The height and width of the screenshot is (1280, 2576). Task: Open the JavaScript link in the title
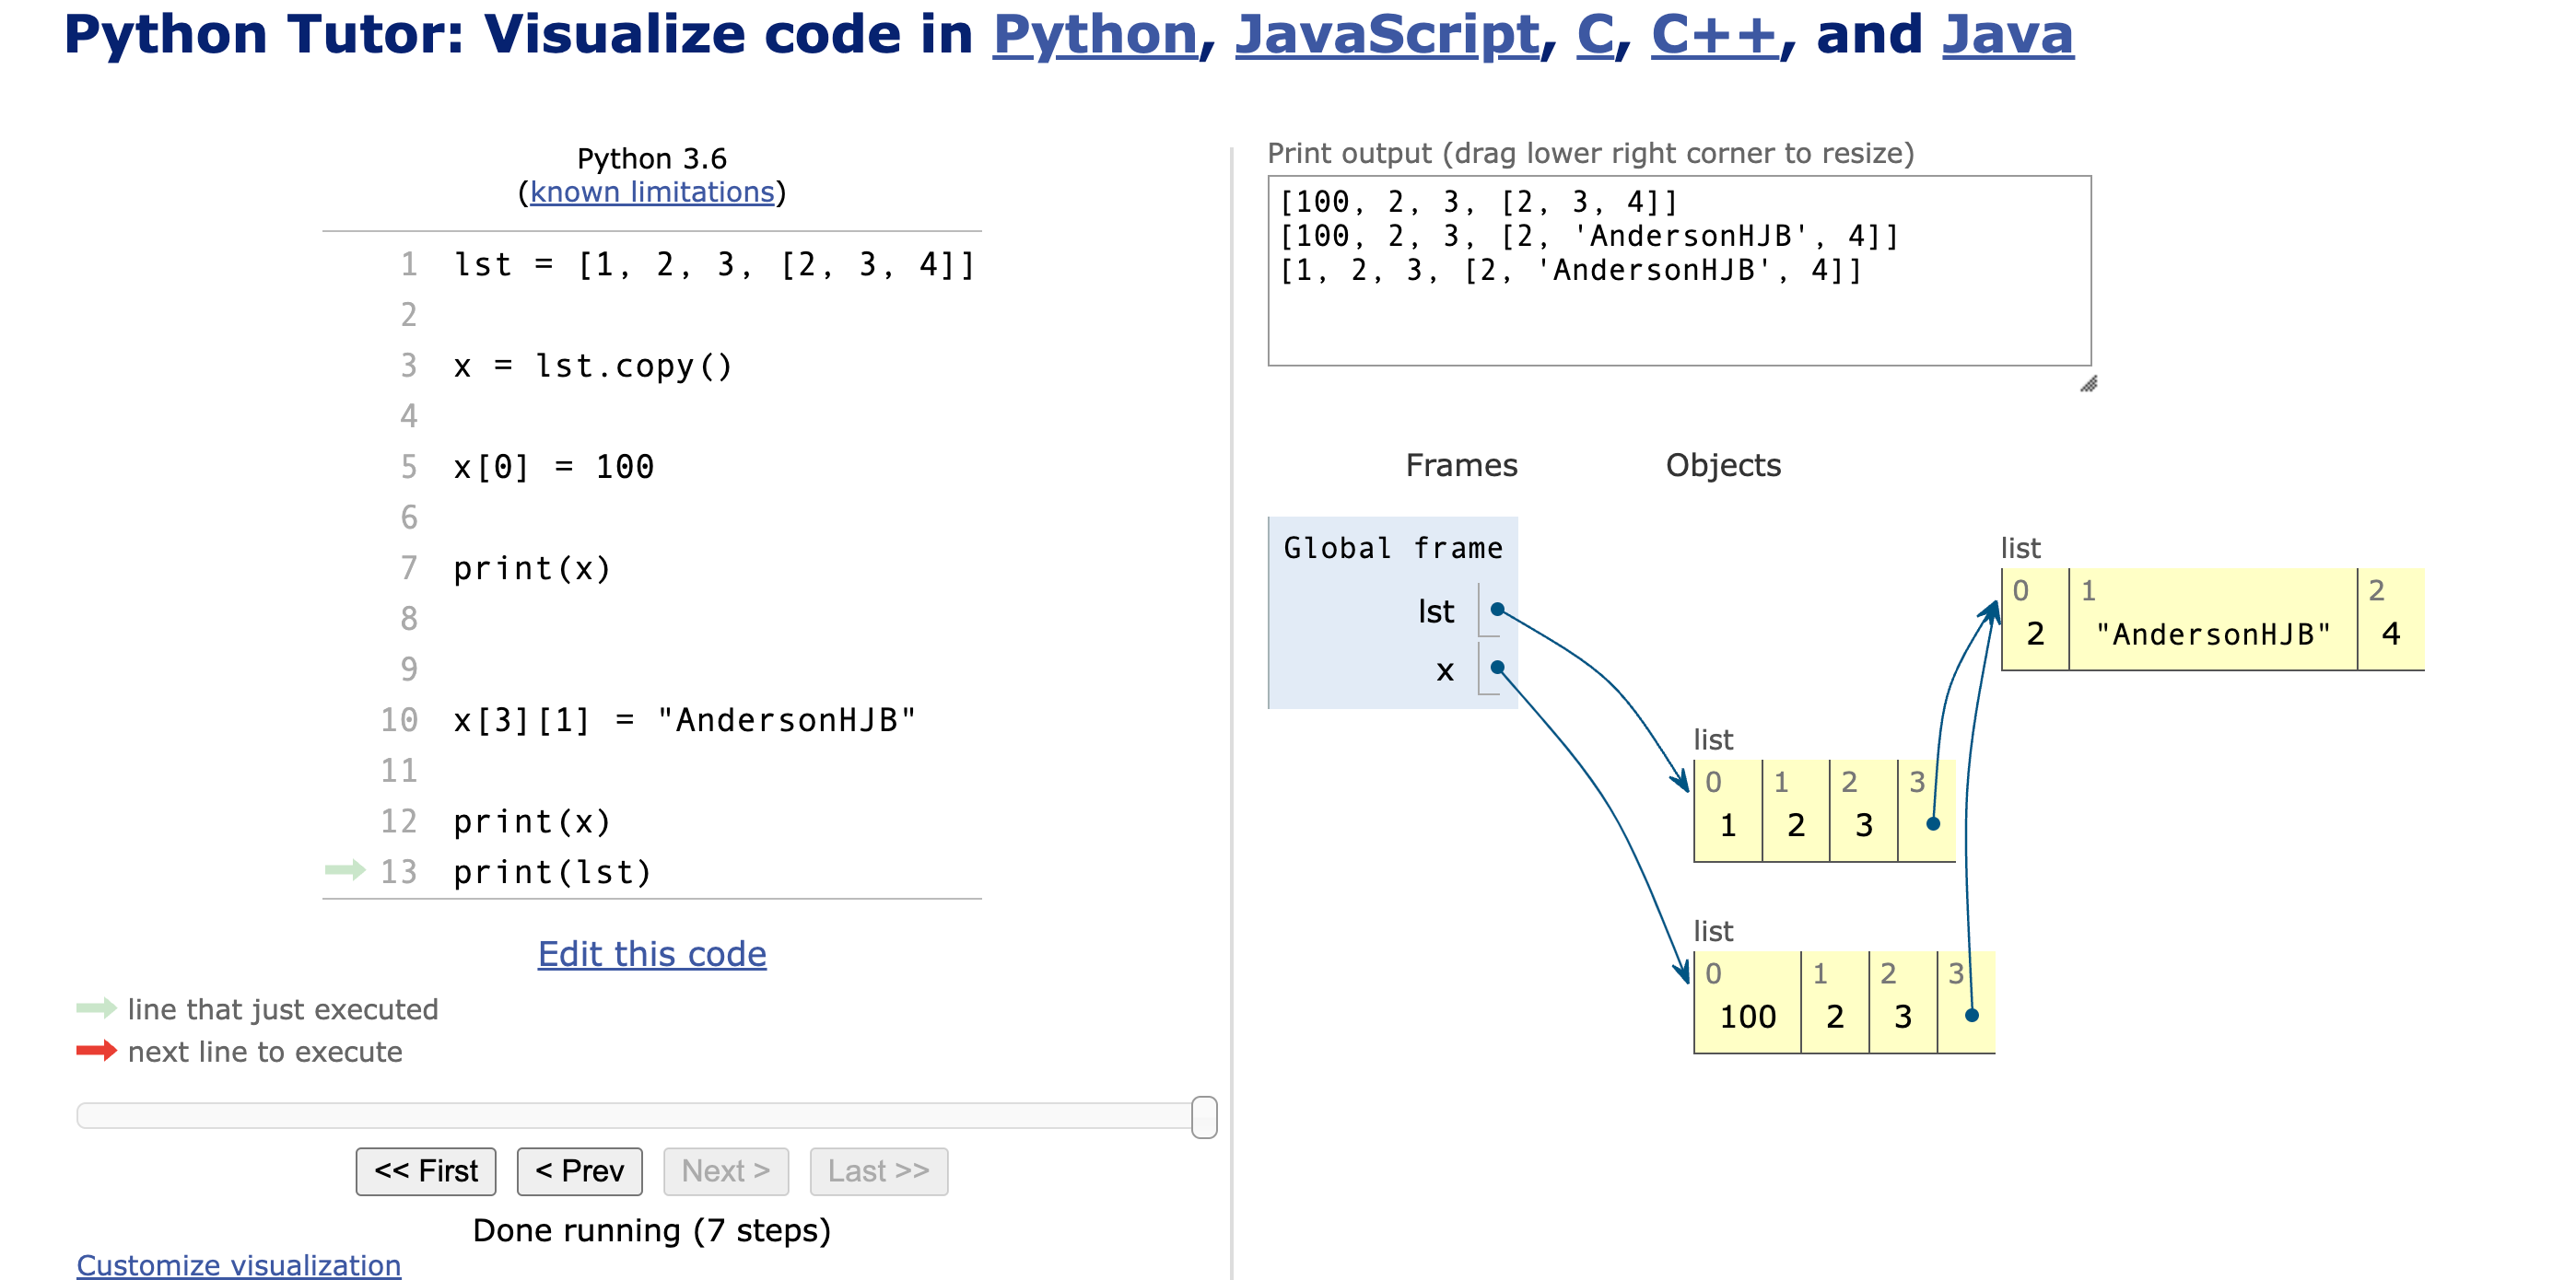click(1388, 35)
